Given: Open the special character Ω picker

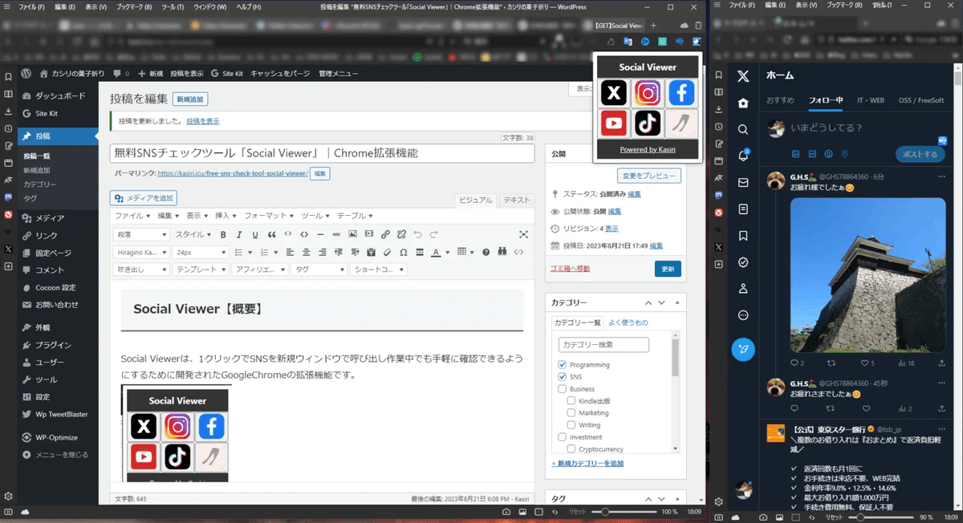Looking at the screenshot, I should point(403,251).
